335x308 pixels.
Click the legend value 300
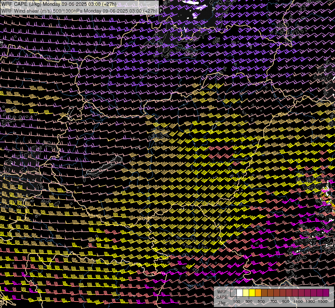249,301
